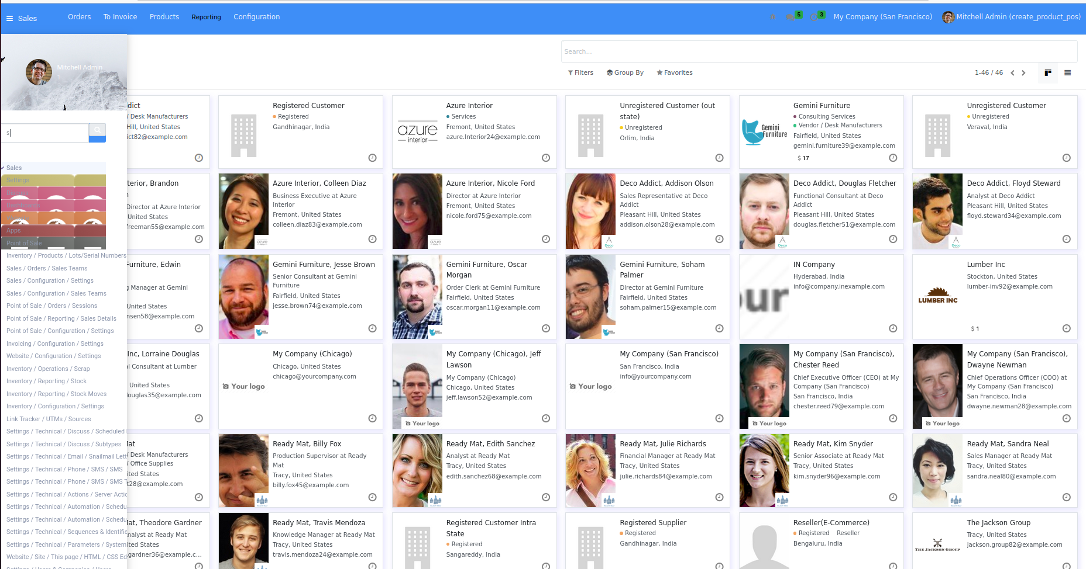Image resolution: width=1086 pixels, height=569 pixels.
Task: Open the Orders menu
Action: coord(79,17)
